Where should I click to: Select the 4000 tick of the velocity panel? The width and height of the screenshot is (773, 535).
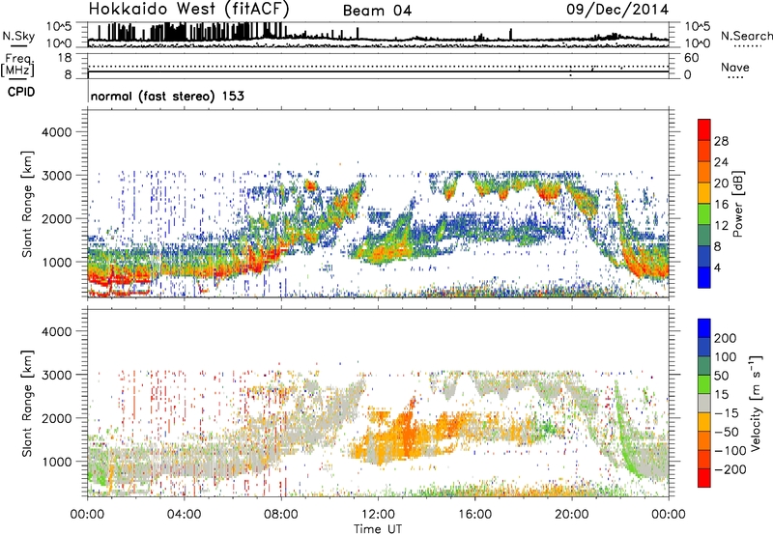pos(56,331)
